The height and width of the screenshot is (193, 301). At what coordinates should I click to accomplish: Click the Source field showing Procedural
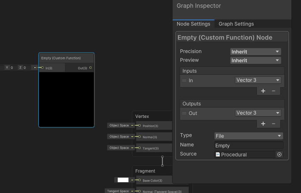(245, 154)
